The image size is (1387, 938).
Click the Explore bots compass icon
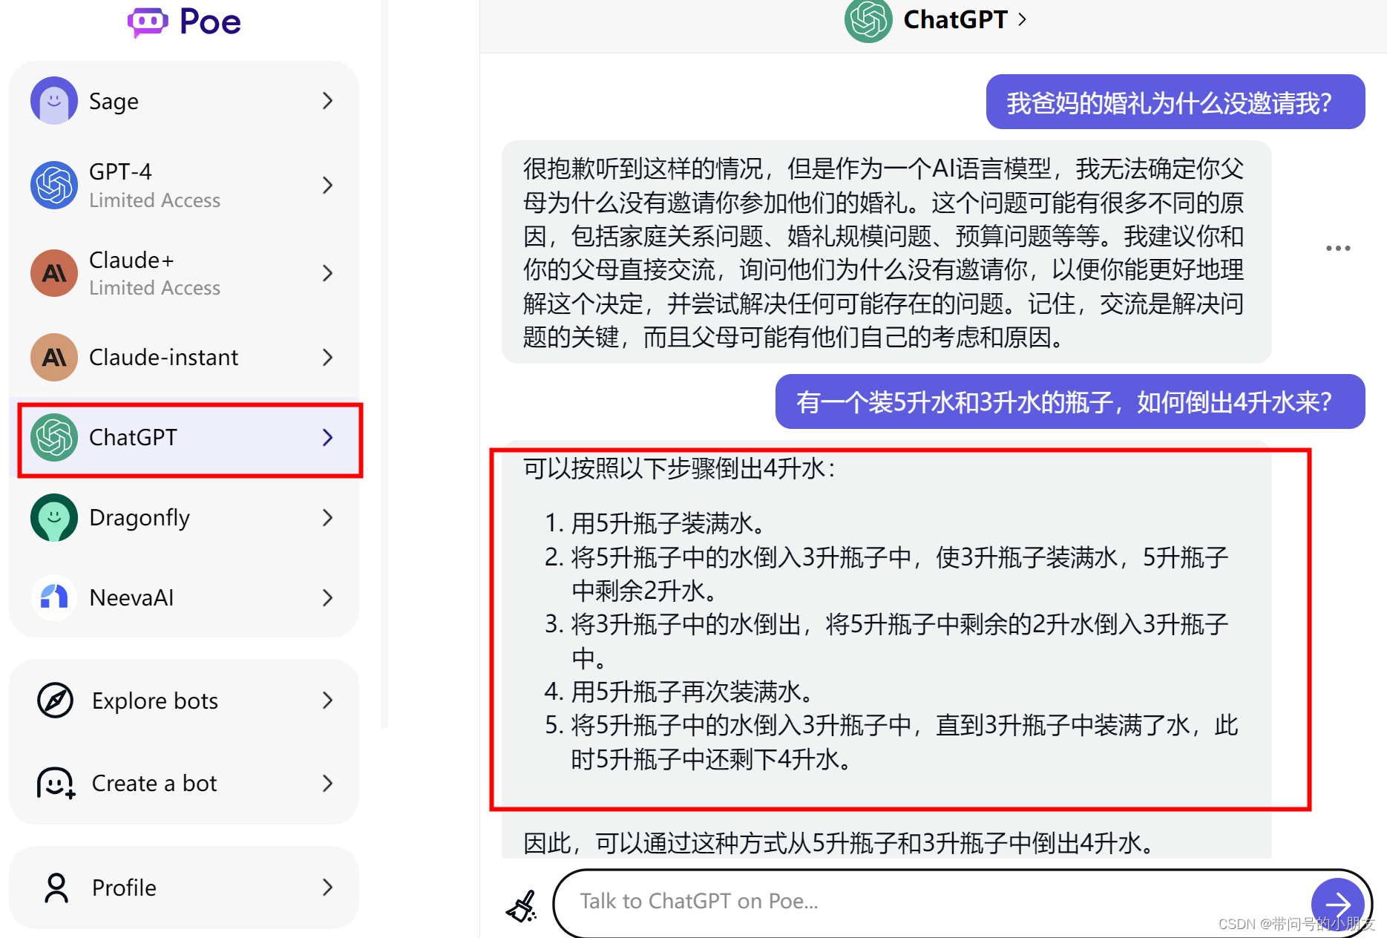tap(55, 700)
